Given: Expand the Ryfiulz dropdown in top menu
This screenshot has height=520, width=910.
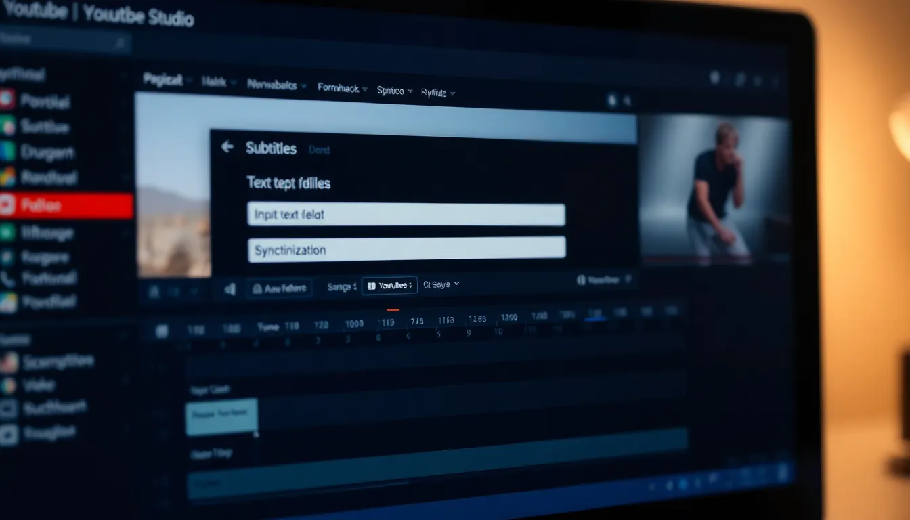Looking at the screenshot, I should point(437,93).
